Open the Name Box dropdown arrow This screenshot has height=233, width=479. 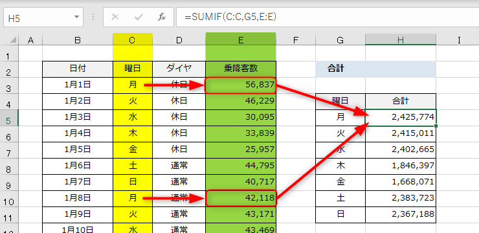76,17
